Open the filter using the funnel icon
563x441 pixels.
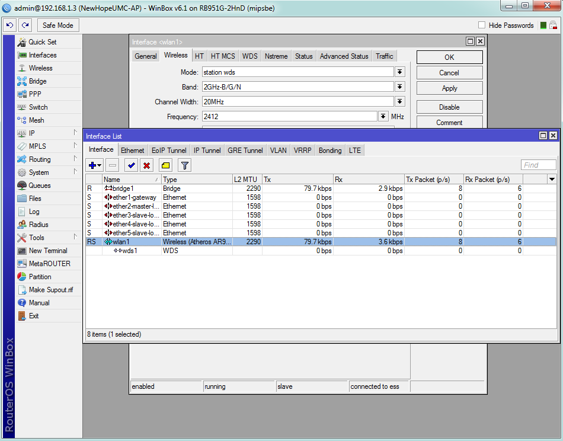[x=184, y=165]
